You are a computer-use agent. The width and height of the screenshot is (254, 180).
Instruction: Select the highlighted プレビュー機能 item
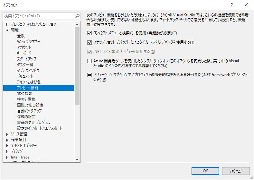point(39,88)
